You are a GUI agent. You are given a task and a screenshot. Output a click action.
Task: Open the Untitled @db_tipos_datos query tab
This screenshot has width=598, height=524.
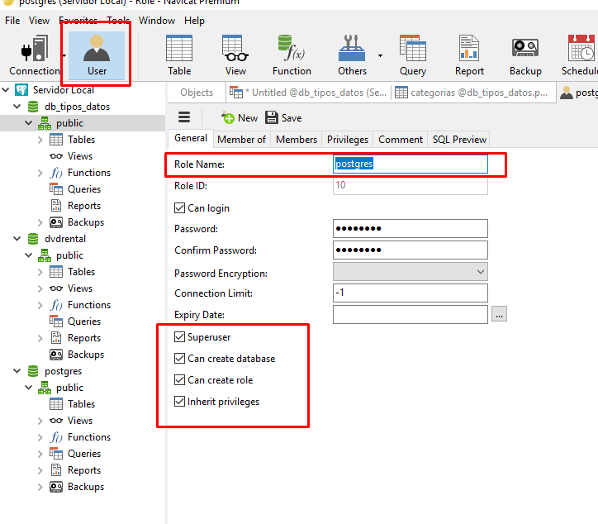click(x=308, y=93)
